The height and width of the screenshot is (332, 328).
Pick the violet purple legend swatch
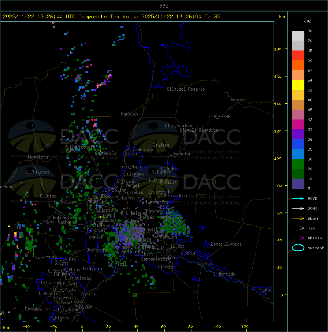(298, 134)
